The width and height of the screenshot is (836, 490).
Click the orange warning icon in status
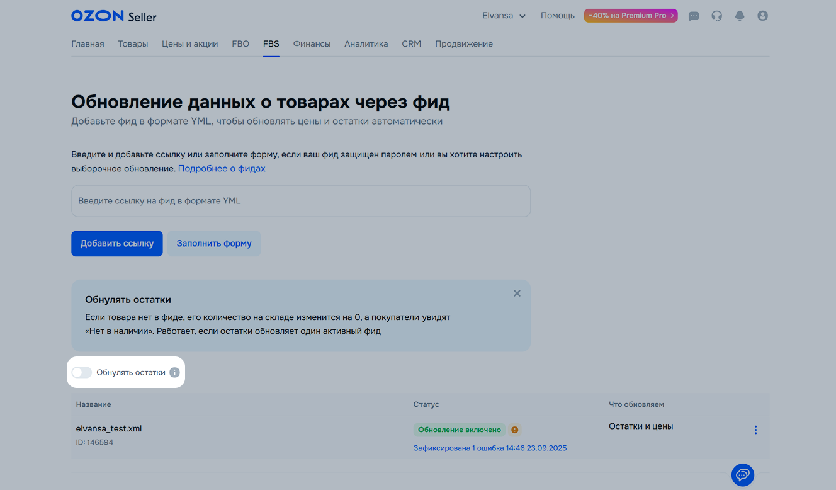point(515,430)
